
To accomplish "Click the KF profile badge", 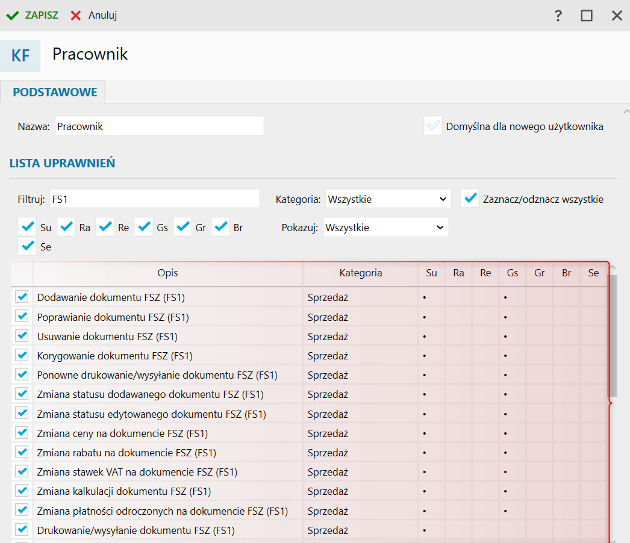I will click(20, 56).
